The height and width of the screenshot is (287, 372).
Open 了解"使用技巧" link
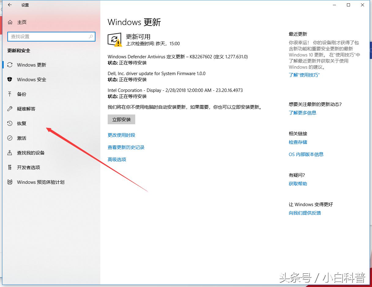point(304,75)
